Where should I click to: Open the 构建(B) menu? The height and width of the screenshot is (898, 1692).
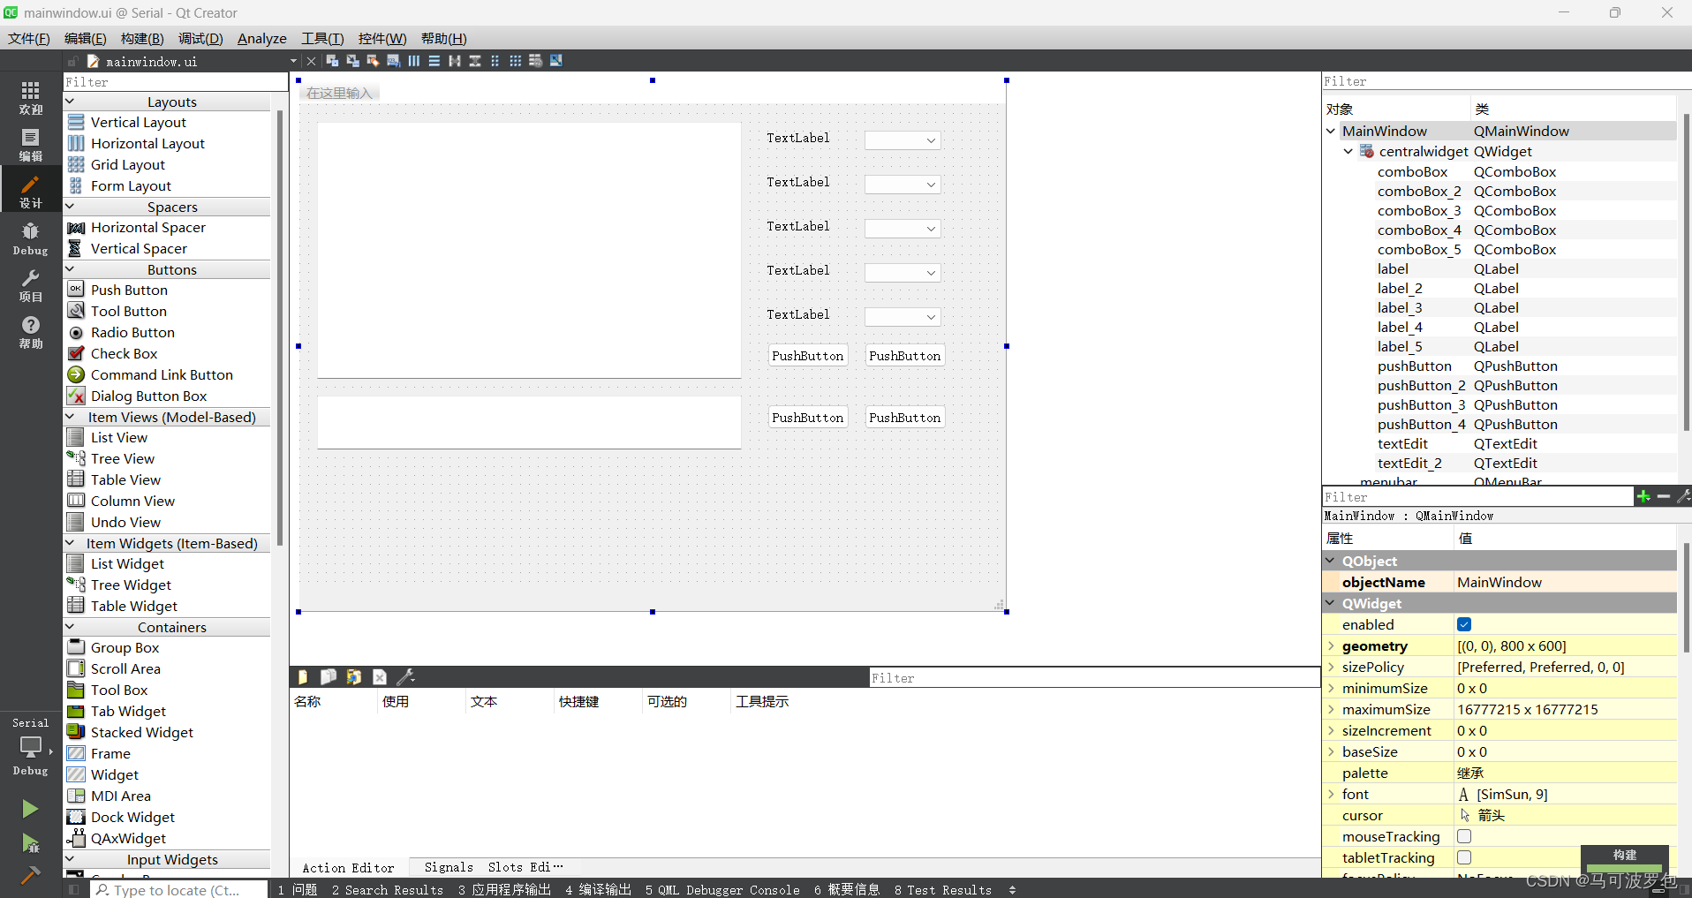pyautogui.click(x=142, y=38)
